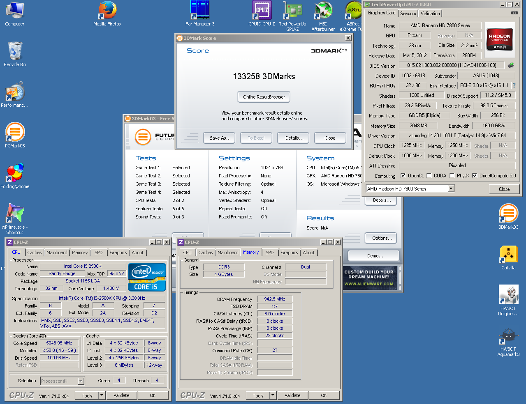Toggle the OpenCL checkbox in GPU-Z
The width and height of the screenshot is (526, 404).
point(403,175)
